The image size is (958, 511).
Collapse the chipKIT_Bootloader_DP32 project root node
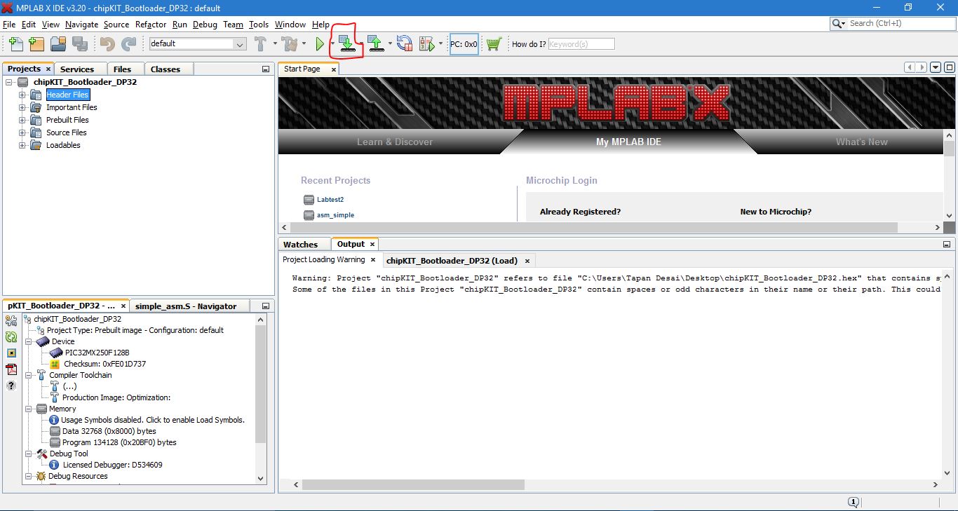pyautogui.click(x=9, y=82)
